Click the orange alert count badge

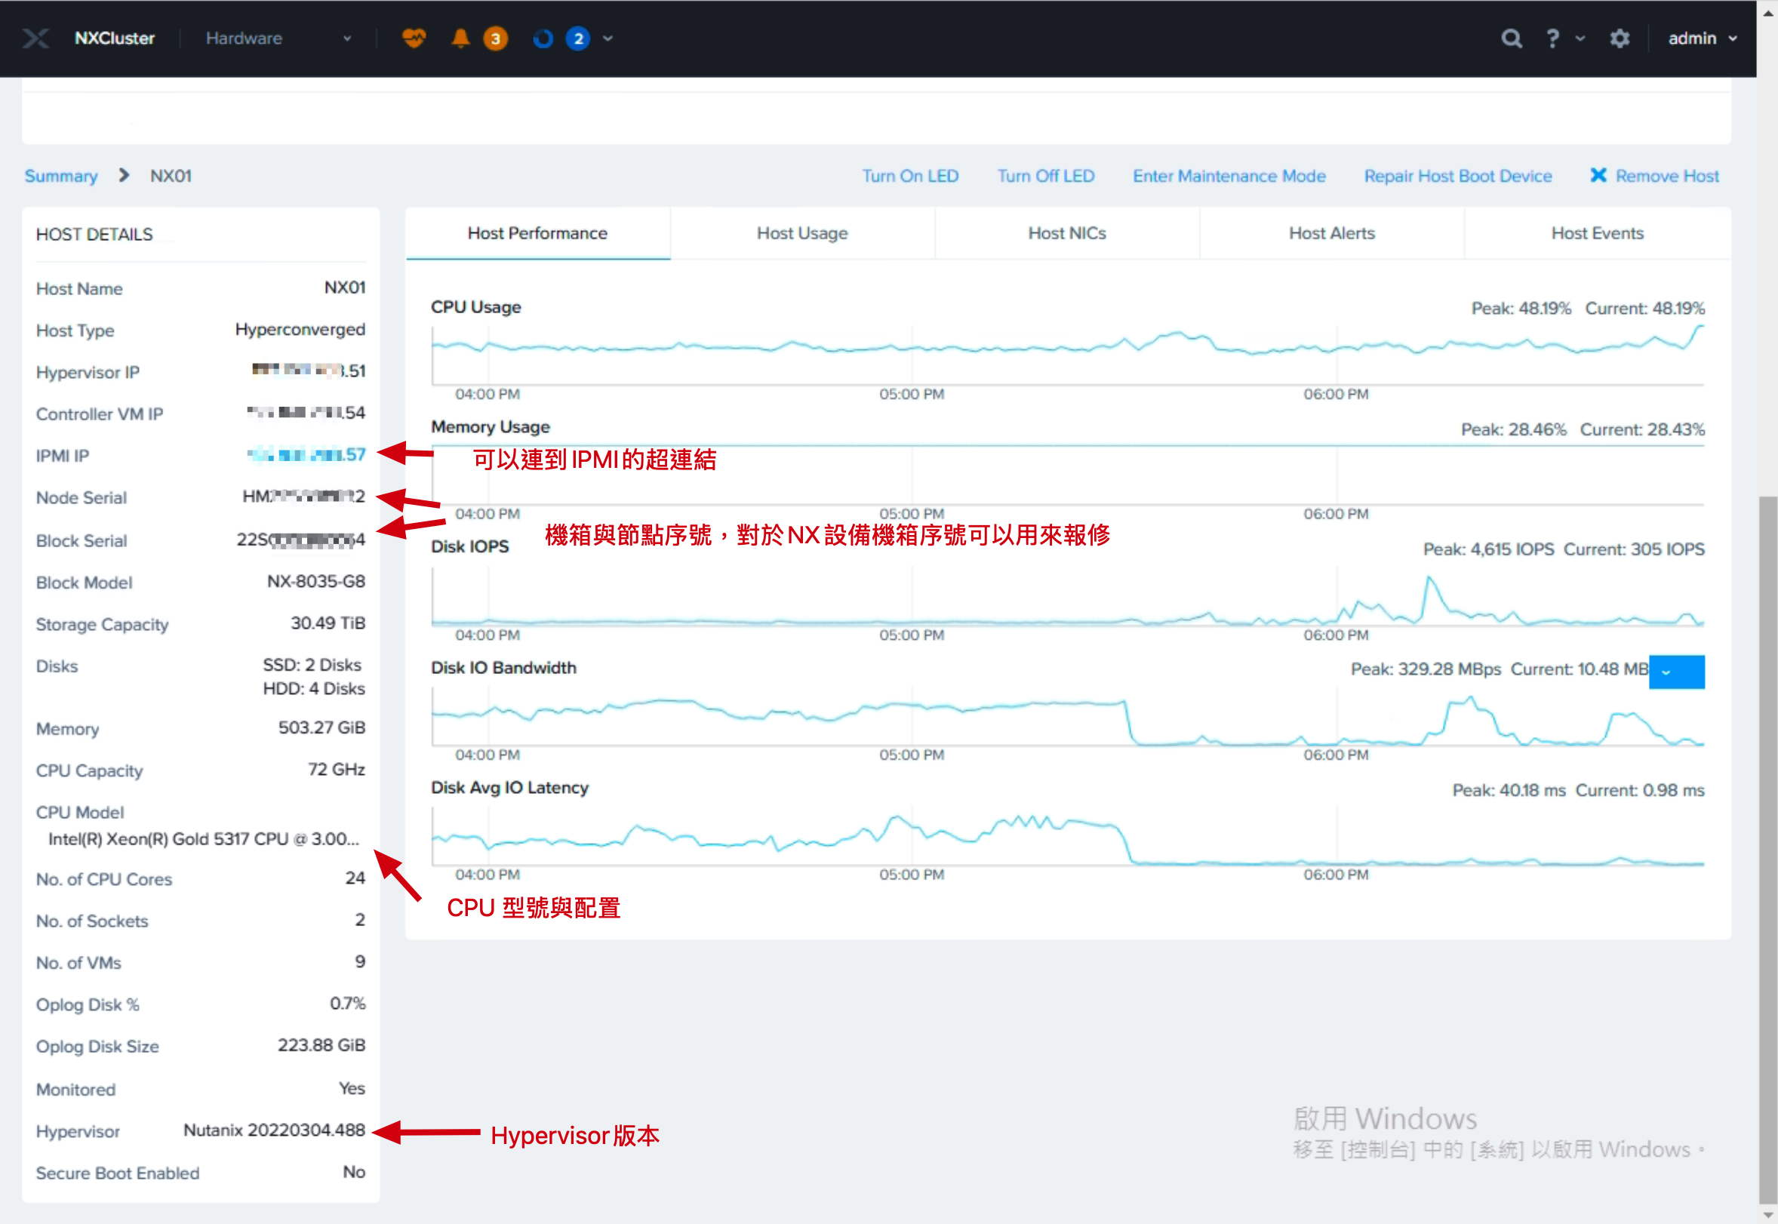[496, 38]
